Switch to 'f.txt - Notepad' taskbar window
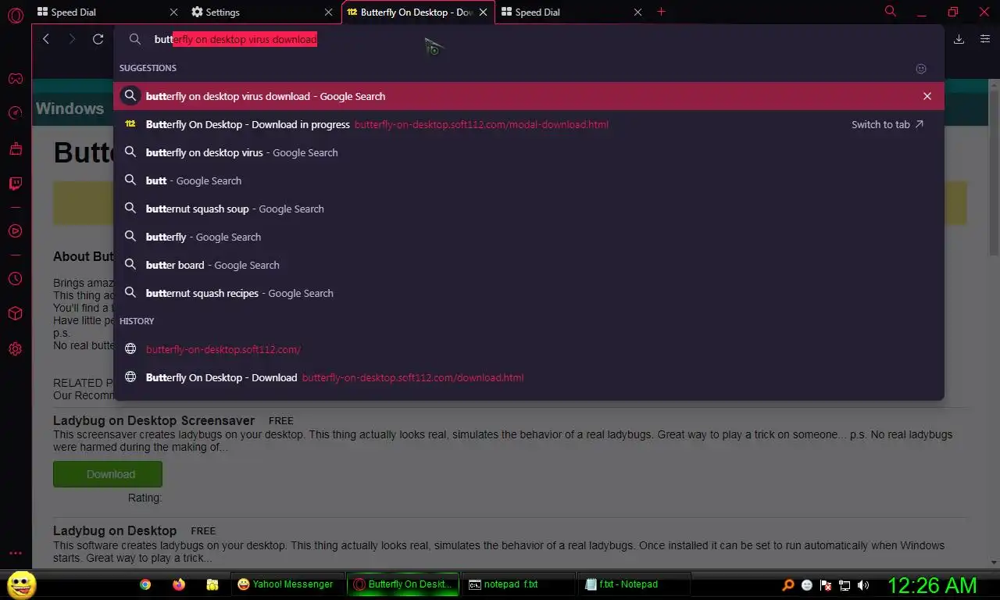This screenshot has width=1000, height=600. point(634,584)
